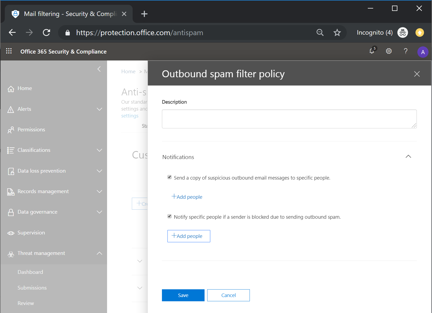Open the account avatar A

423,52
